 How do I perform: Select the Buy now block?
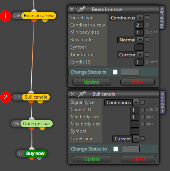[35, 153]
